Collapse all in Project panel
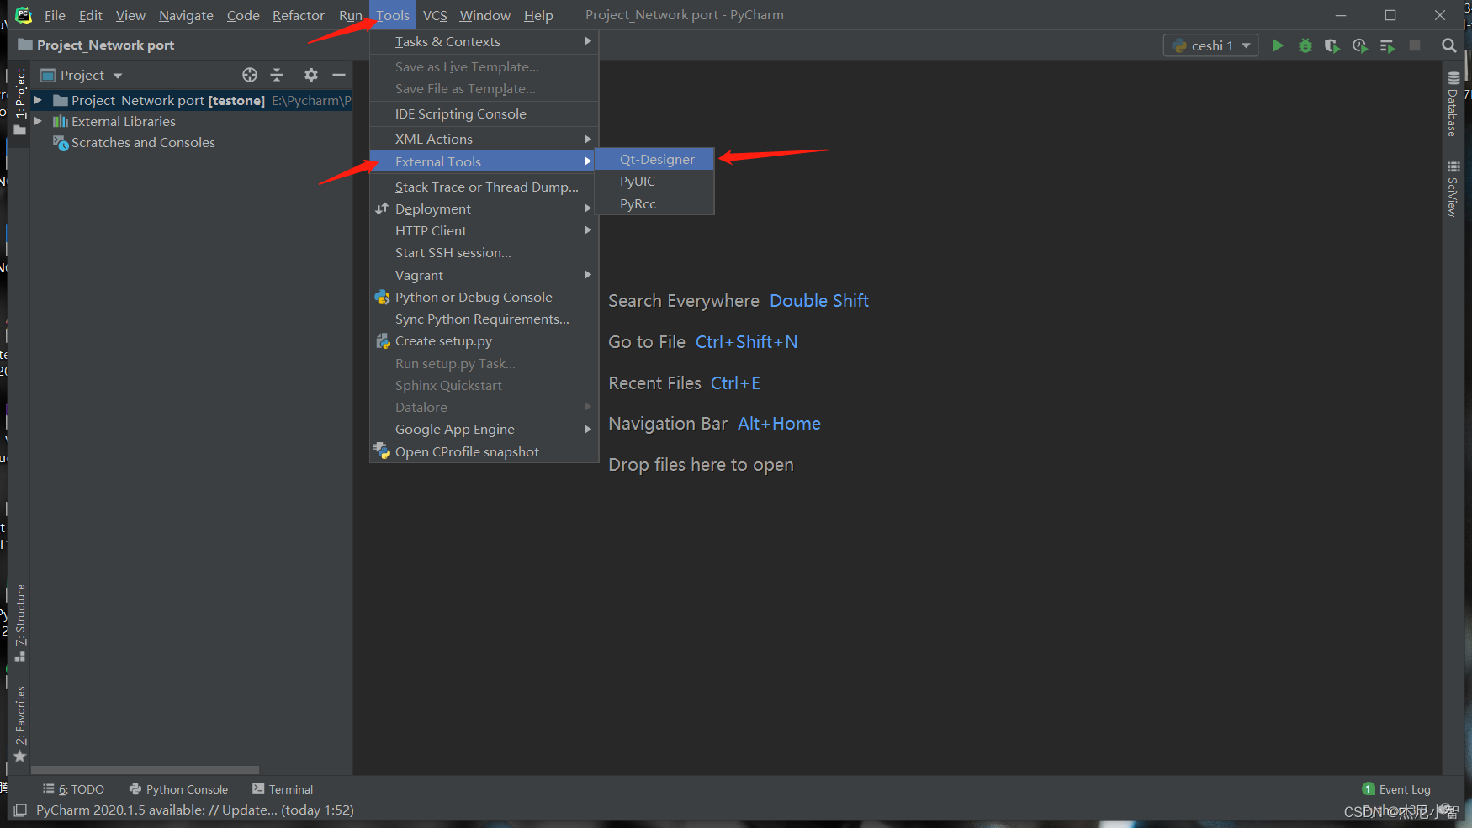Viewport: 1472px width, 828px height. point(277,75)
